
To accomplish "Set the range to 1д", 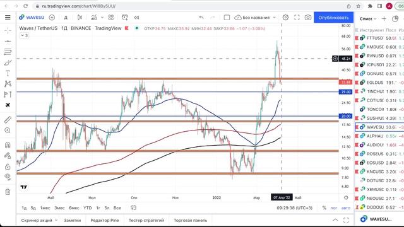I will 24,207.
